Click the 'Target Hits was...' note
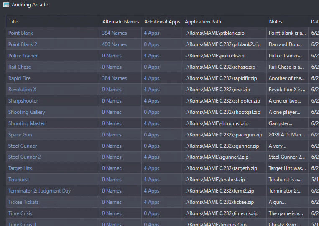 (287, 168)
